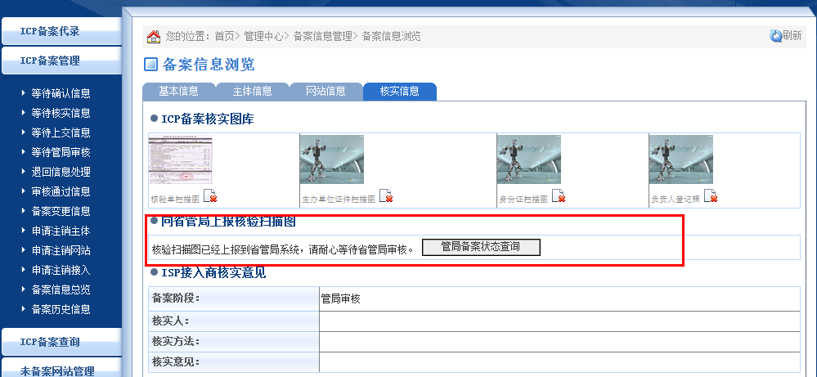Click the 管局备案状态查询 button

[x=481, y=247]
